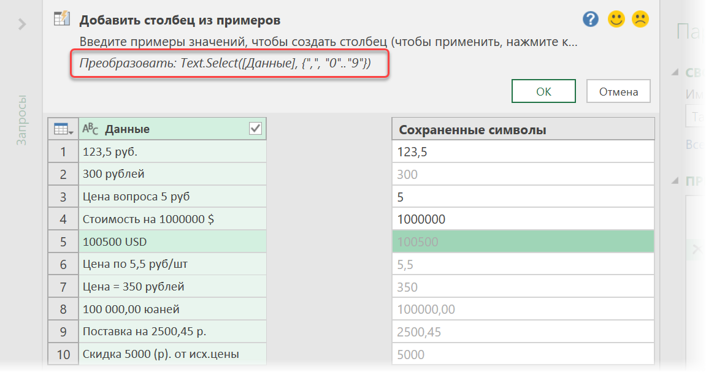This screenshot has height=372, width=706.
Task: Click row number 4 header
Action: (63, 219)
